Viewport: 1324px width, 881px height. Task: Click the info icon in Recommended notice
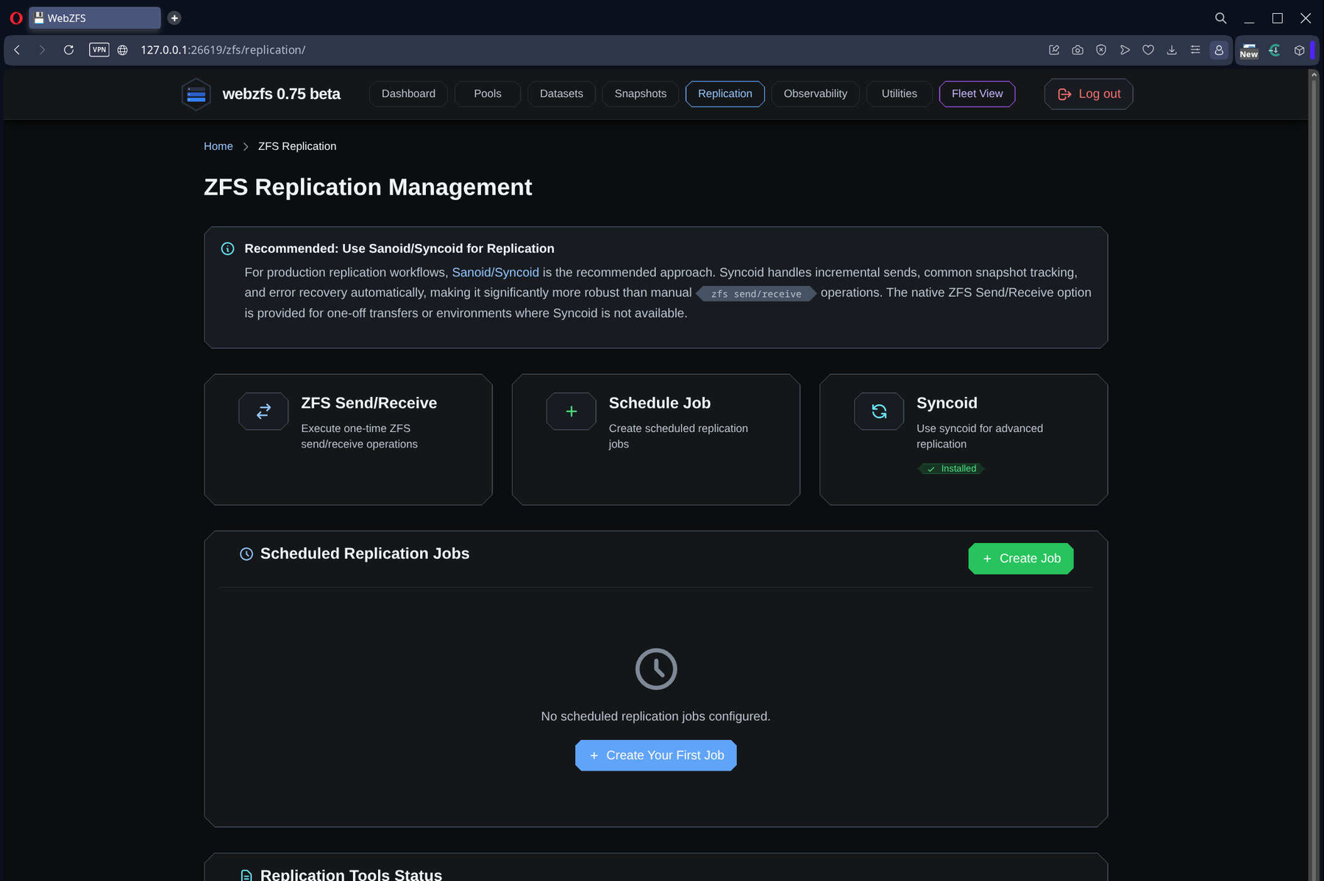tap(228, 248)
